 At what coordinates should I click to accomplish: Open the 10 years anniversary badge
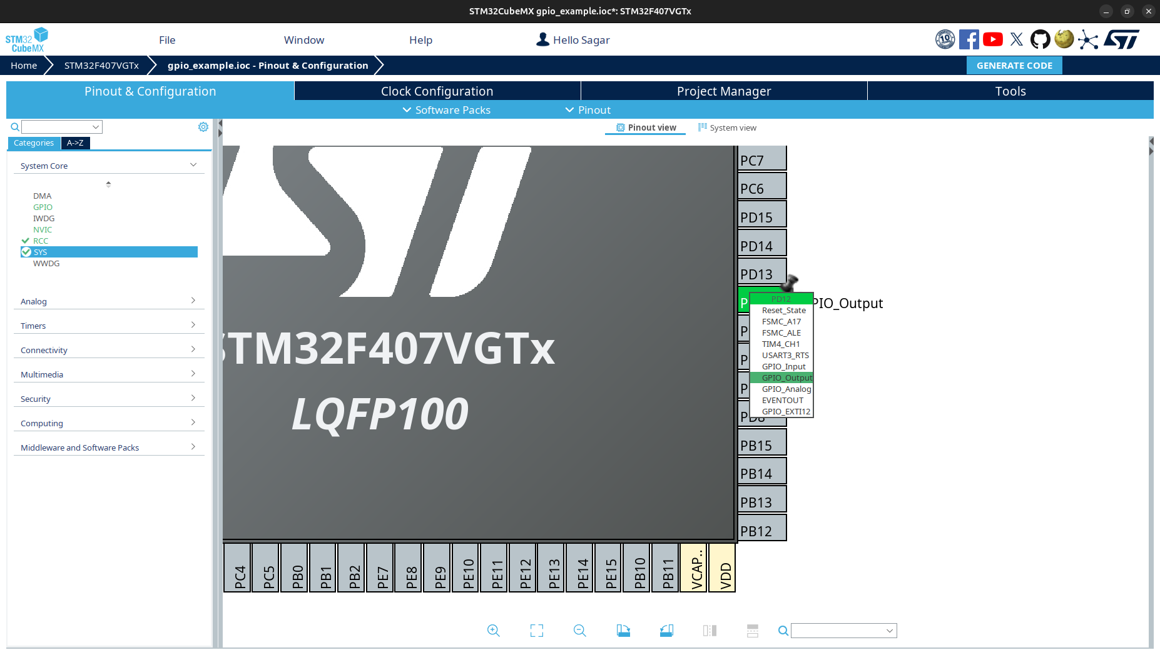click(x=945, y=39)
